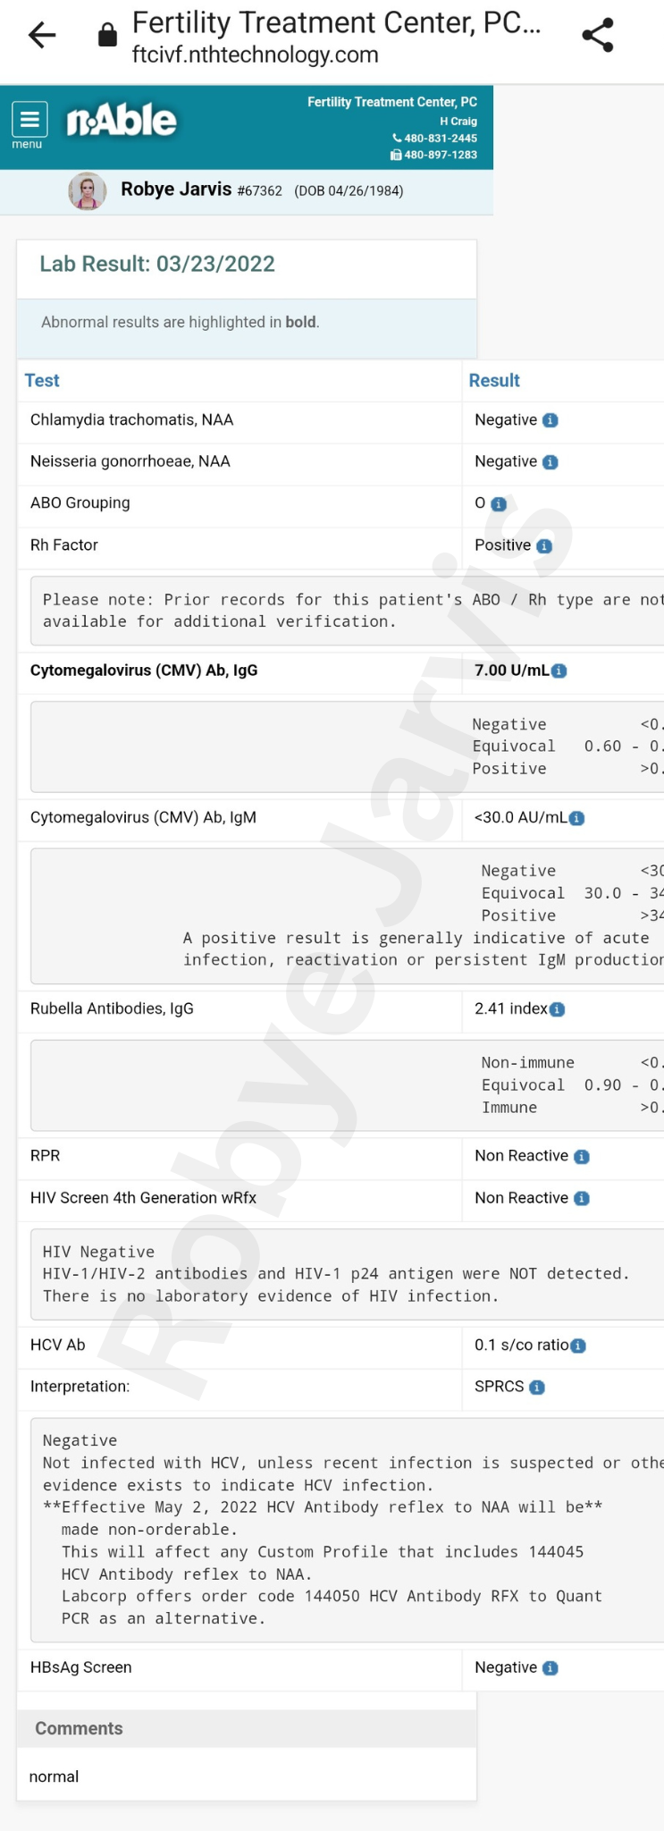Tap the info icon beside 2.41 index
Screen dimensions: 664x1831
tap(558, 1009)
